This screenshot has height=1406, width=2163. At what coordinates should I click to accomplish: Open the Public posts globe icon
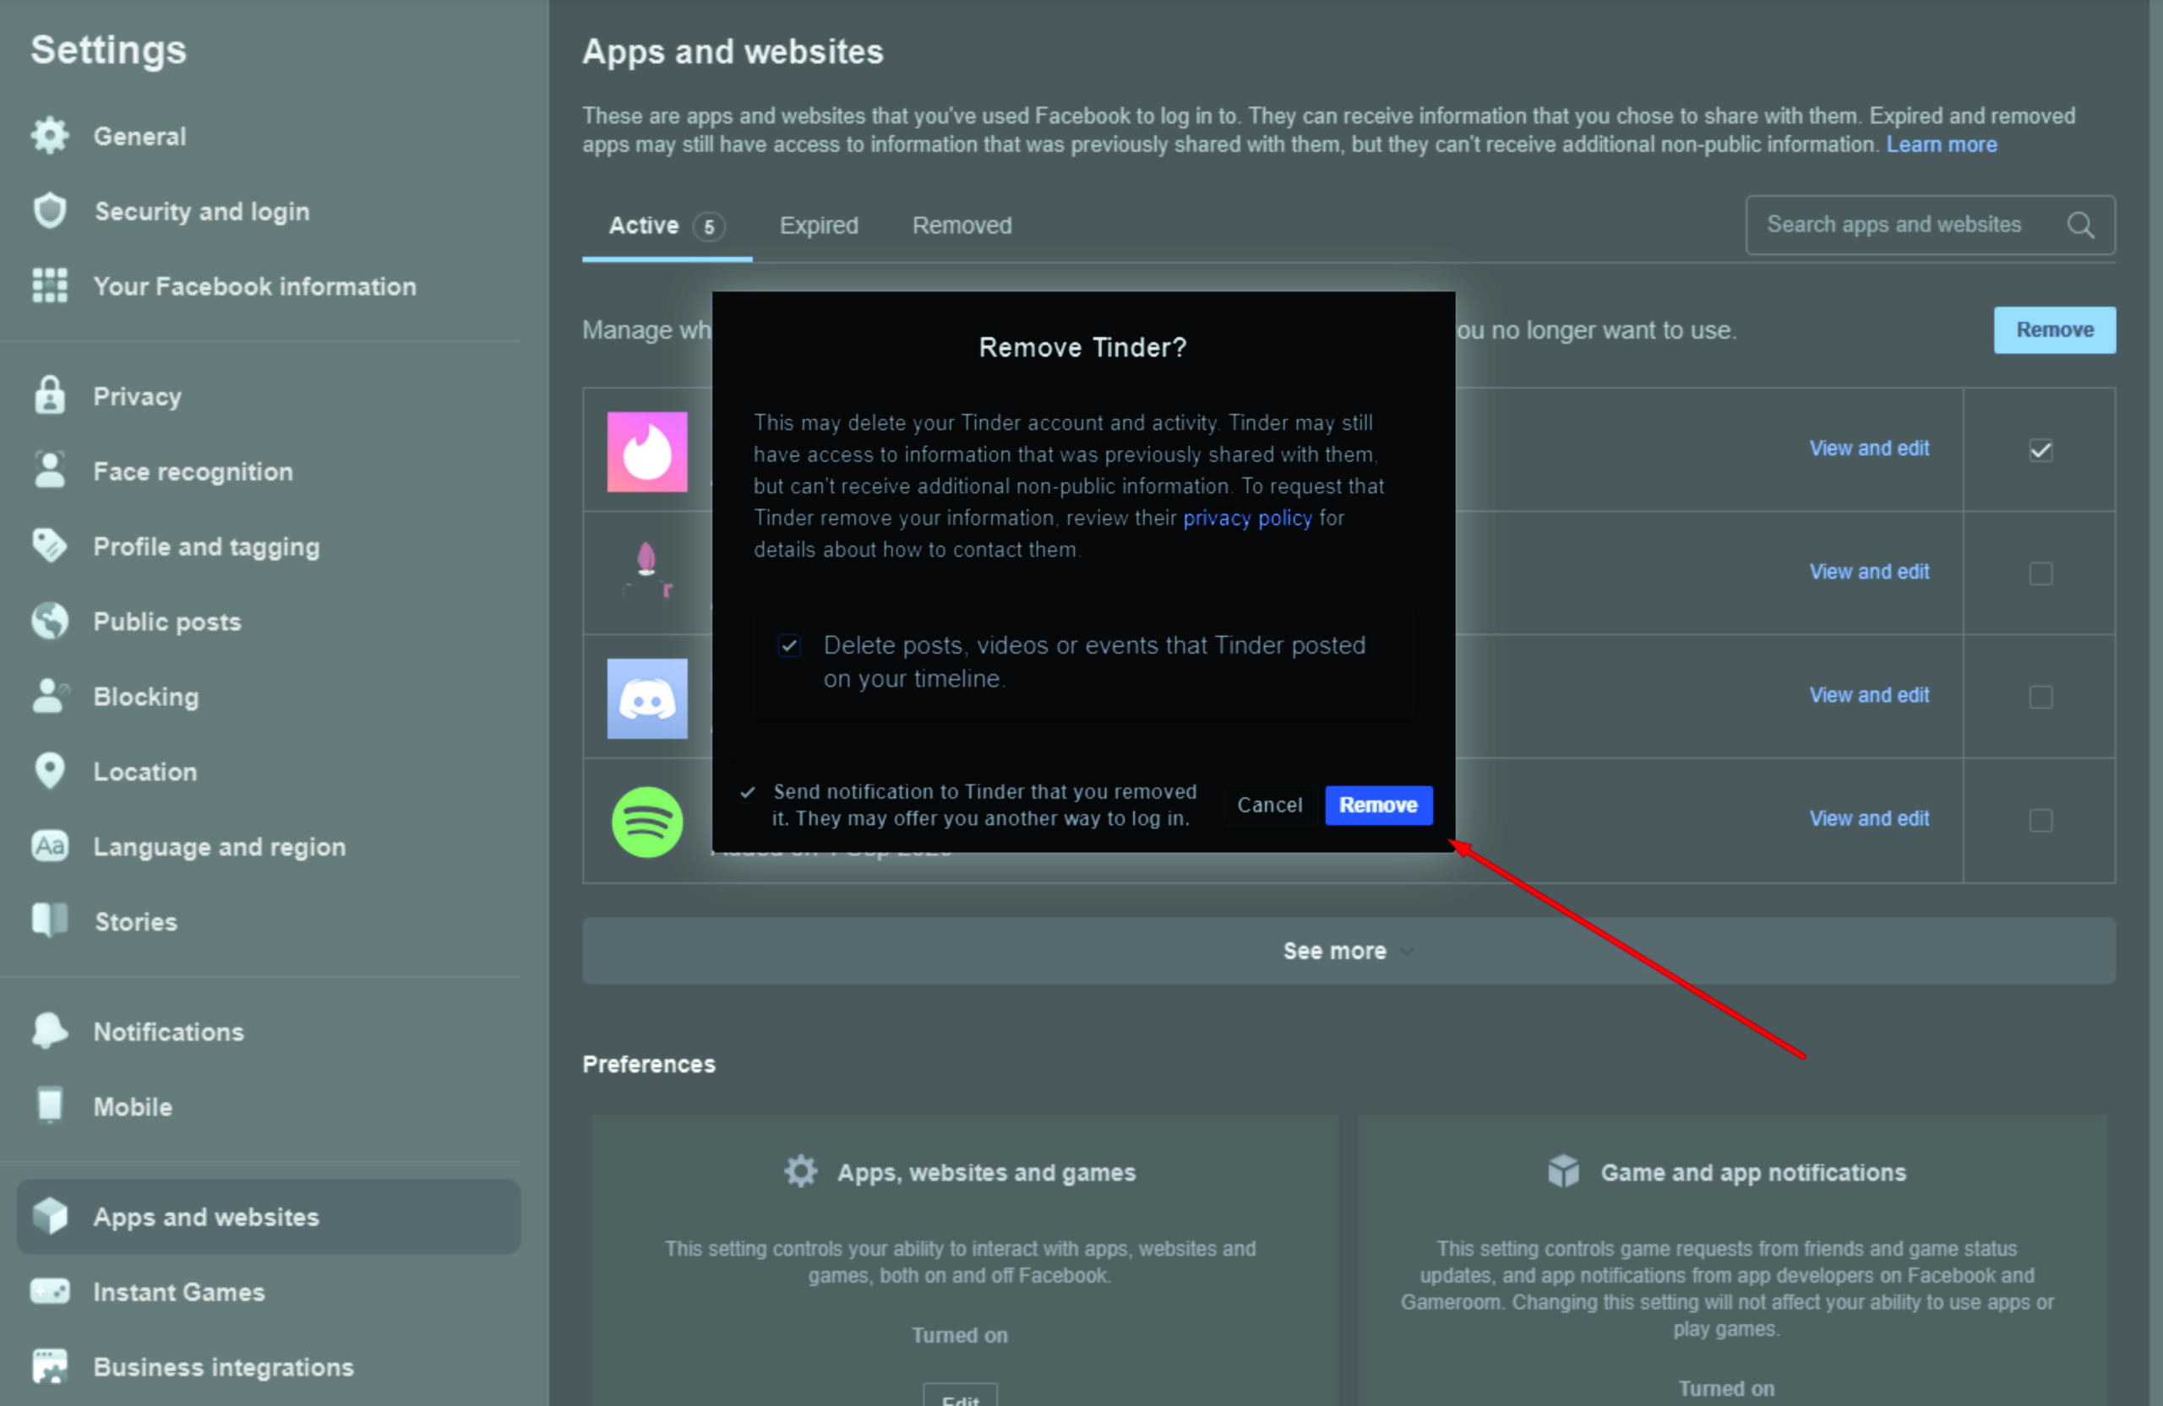coord(50,622)
